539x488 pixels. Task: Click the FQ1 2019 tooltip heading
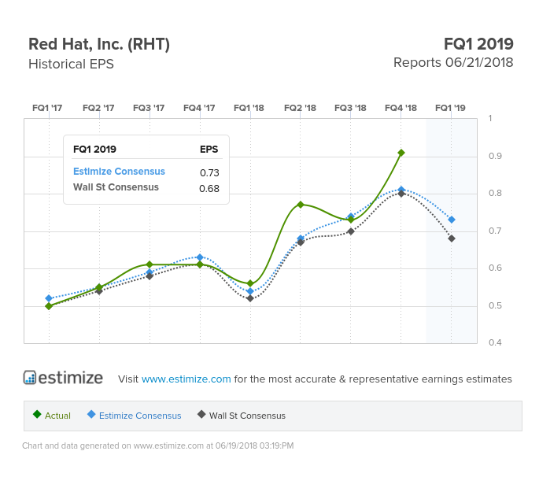tap(94, 150)
